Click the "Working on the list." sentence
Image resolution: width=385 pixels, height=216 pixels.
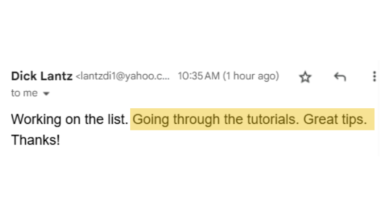(x=70, y=119)
